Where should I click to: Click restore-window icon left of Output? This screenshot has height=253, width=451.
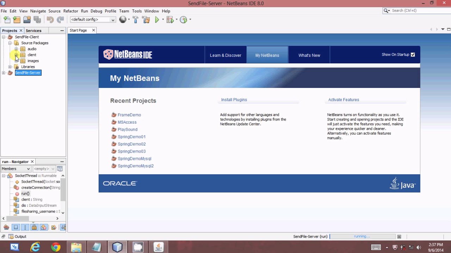click(4, 236)
